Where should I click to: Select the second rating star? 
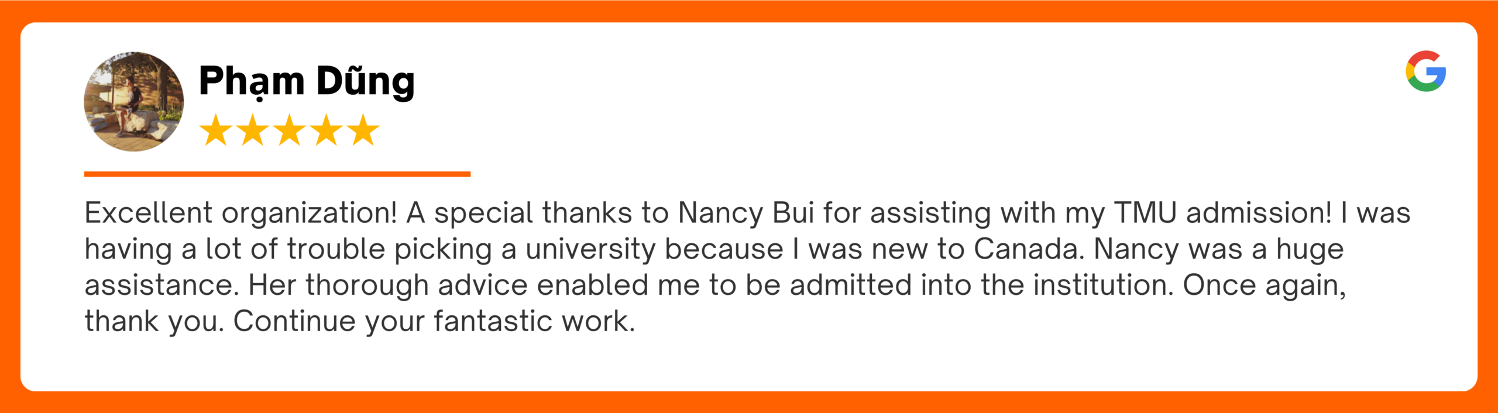[x=253, y=130]
